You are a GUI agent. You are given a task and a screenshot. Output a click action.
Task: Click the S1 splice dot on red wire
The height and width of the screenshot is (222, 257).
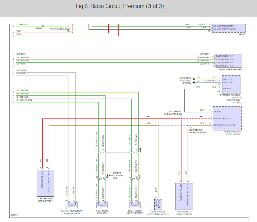pos(181,119)
